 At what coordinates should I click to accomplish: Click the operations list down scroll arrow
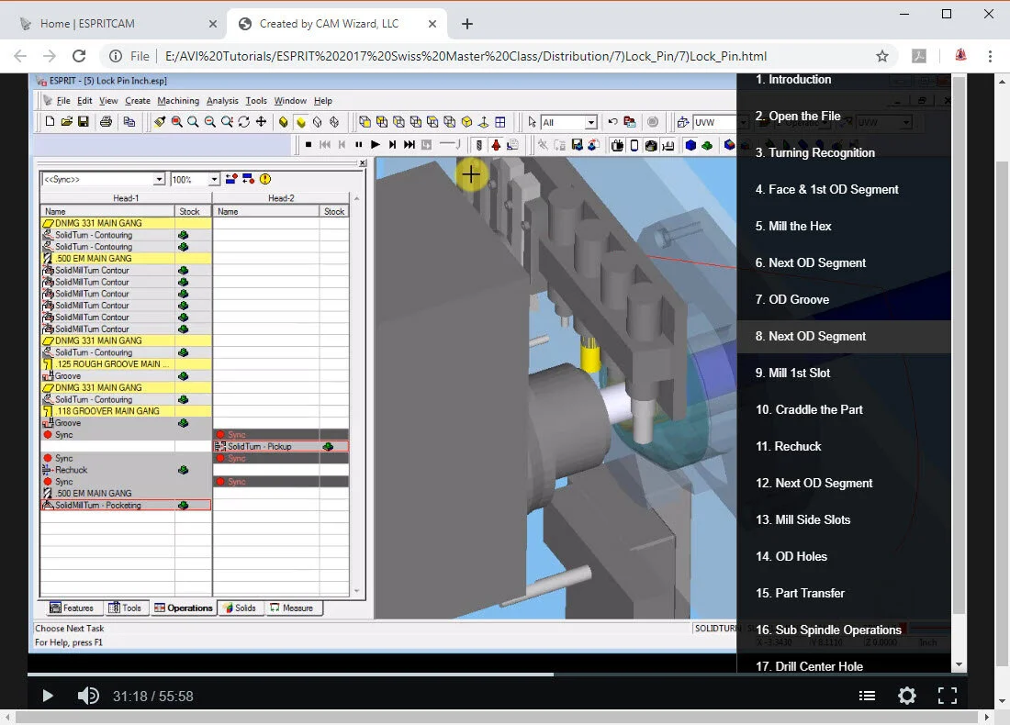click(357, 591)
